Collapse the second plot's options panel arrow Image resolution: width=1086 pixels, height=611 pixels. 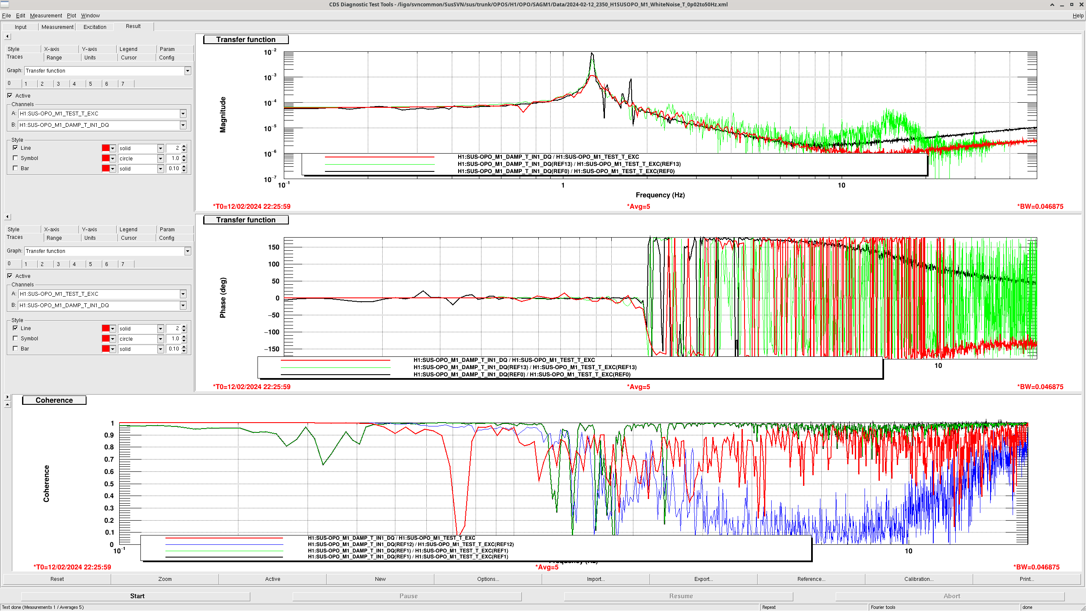tap(7, 217)
